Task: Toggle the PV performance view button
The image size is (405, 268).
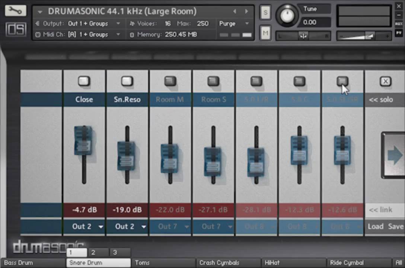Action: click(399, 33)
